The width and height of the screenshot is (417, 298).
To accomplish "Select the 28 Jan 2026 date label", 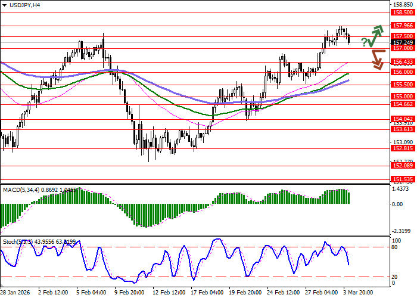I will pyautogui.click(x=14, y=293).
